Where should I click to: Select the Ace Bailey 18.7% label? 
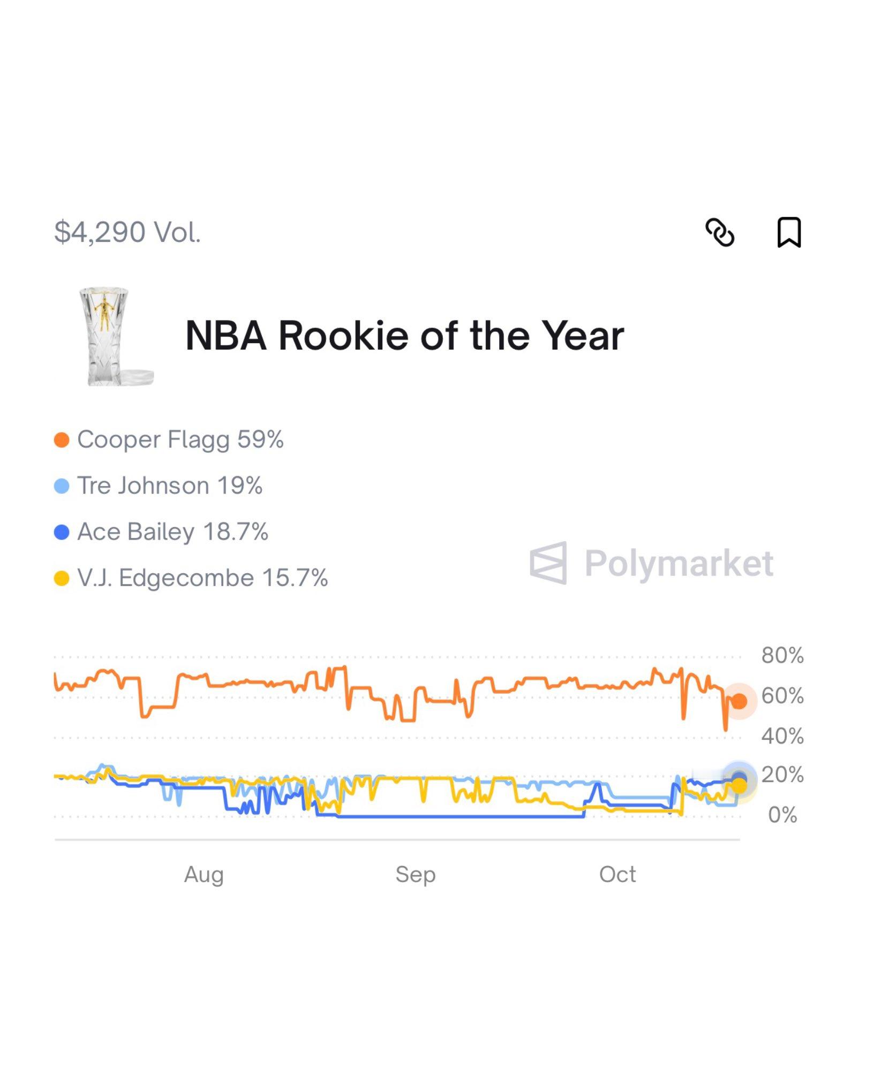pyautogui.click(x=172, y=532)
